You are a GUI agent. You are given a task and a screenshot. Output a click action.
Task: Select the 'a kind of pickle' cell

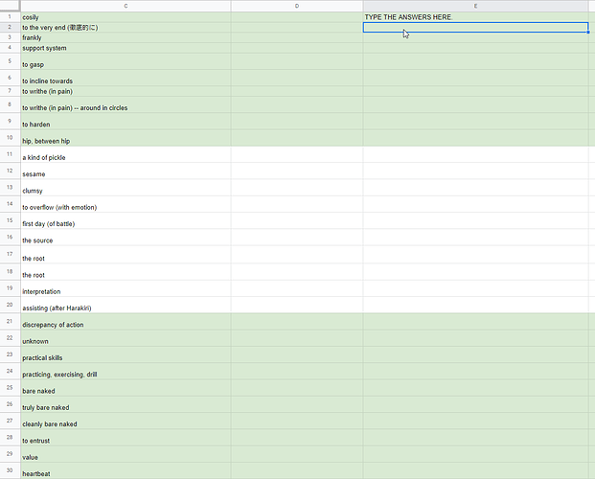click(x=126, y=154)
